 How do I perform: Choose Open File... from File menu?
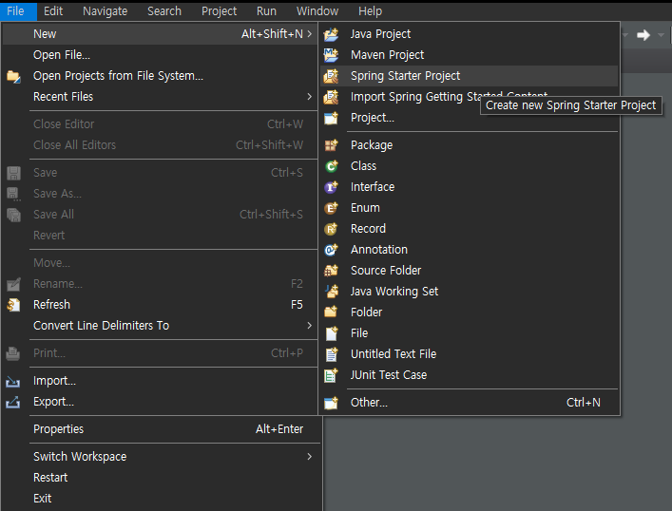tap(161, 55)
